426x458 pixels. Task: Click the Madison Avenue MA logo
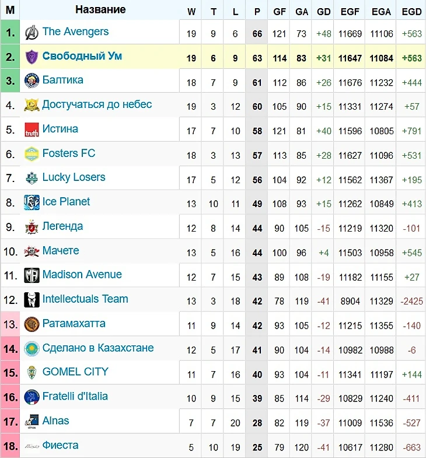32,275
